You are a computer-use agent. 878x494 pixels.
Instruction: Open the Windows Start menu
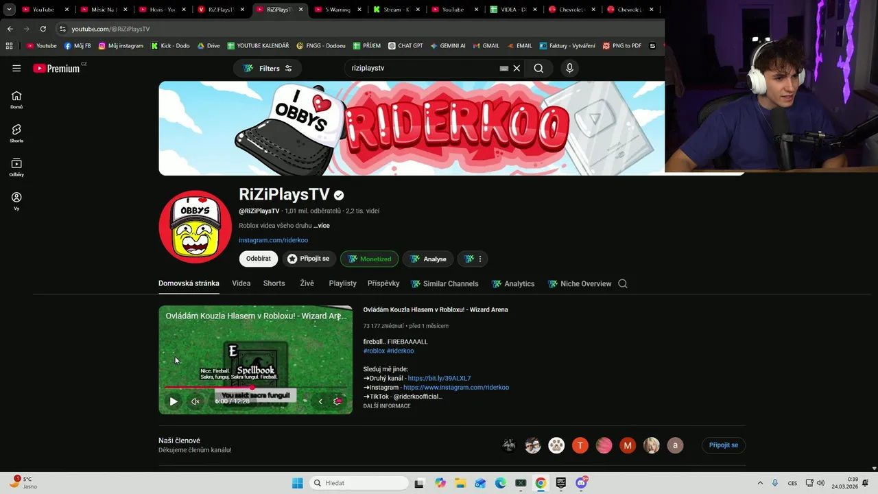tap(297, 483)
